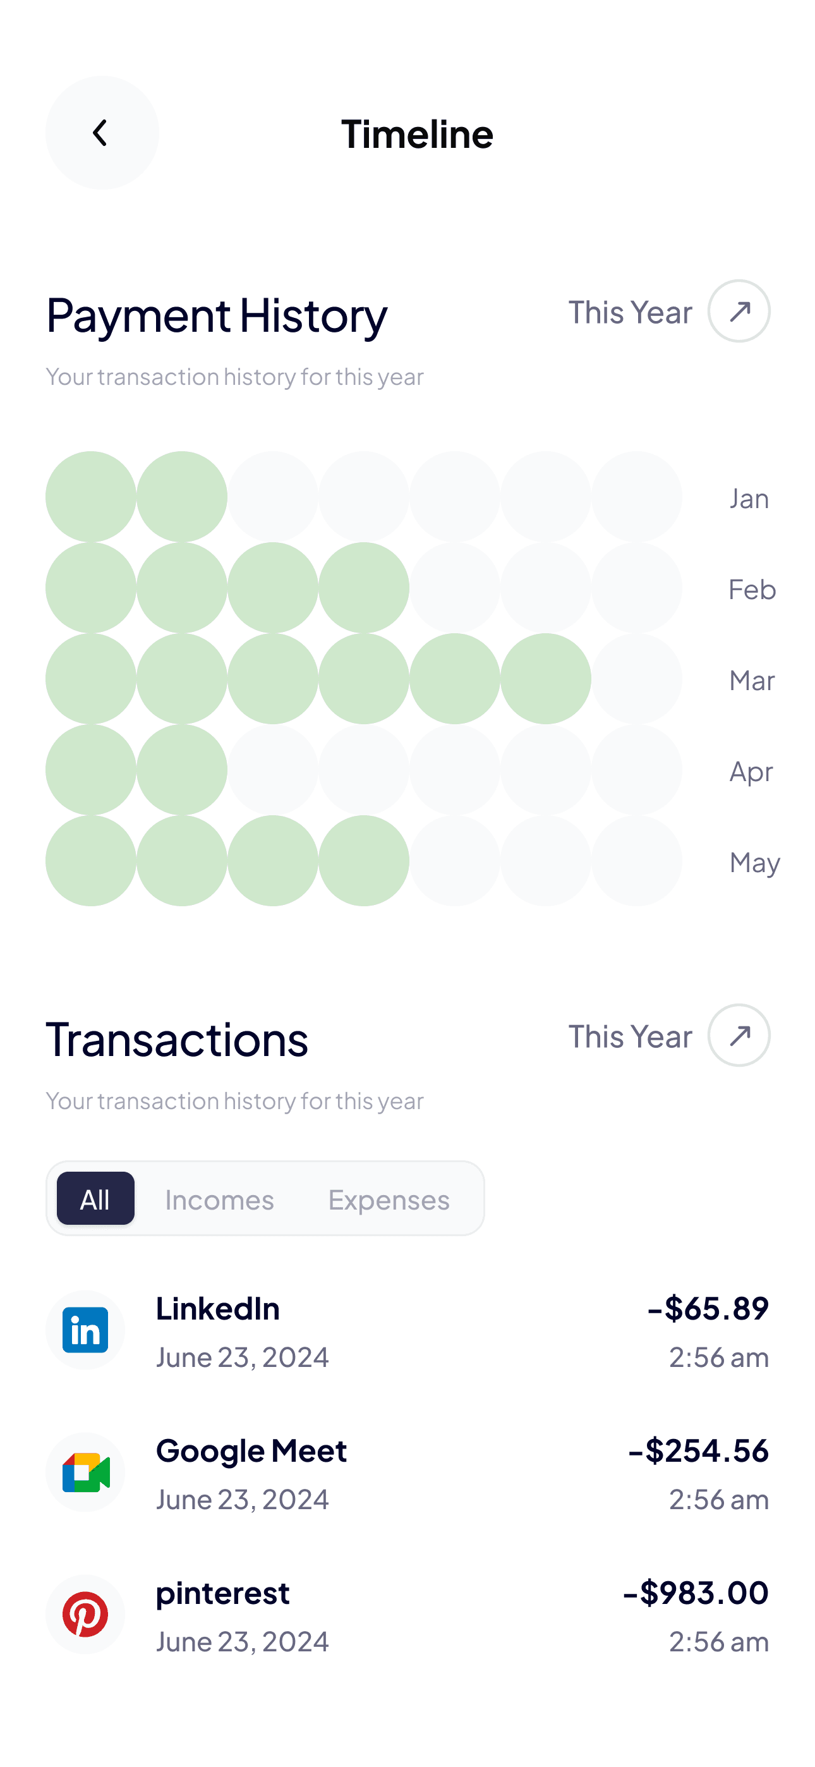815x1767 pixels.
Task: Select the All transactions tab
Action: 95,1198
